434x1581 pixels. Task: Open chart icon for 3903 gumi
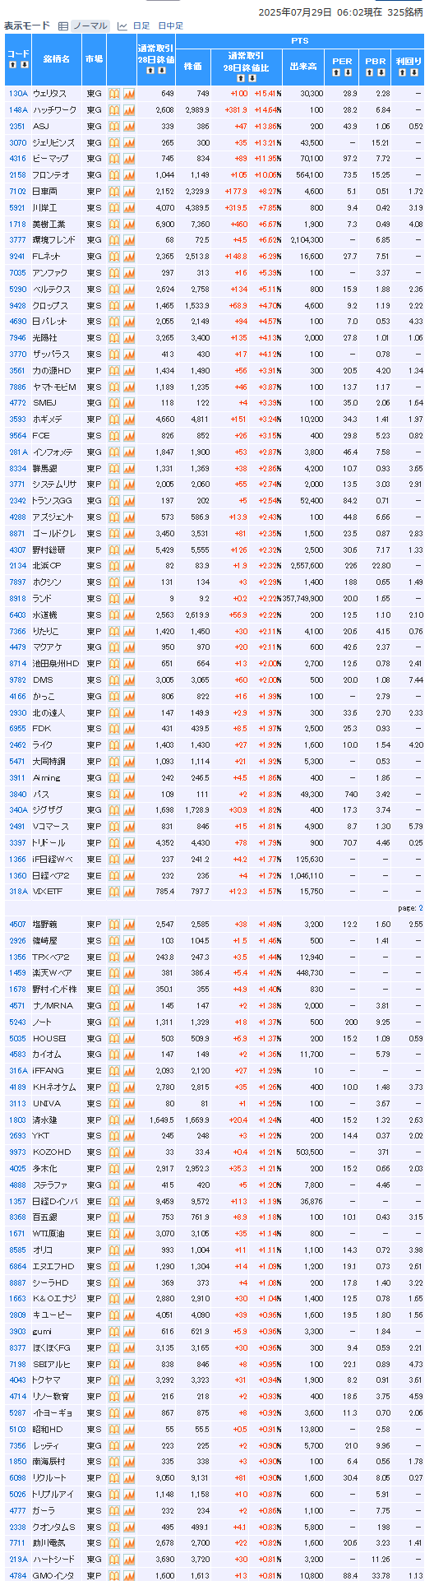(x=129, y=1331)
